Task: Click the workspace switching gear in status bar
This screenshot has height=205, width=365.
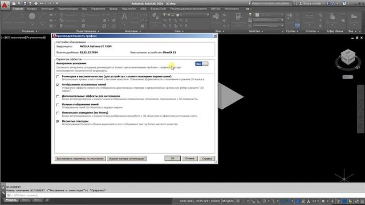Action: click(323, 201)
